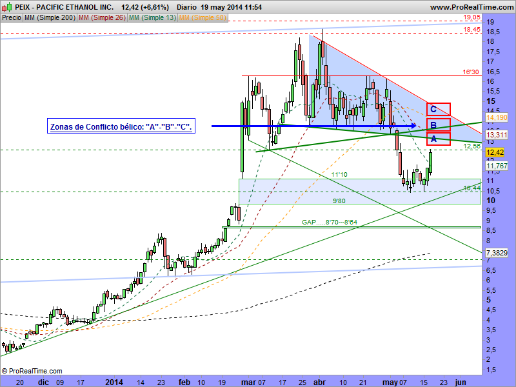
Task: Click the PEIX - PACIFIC ETHANOL INC. title
Action: (64, 7)
